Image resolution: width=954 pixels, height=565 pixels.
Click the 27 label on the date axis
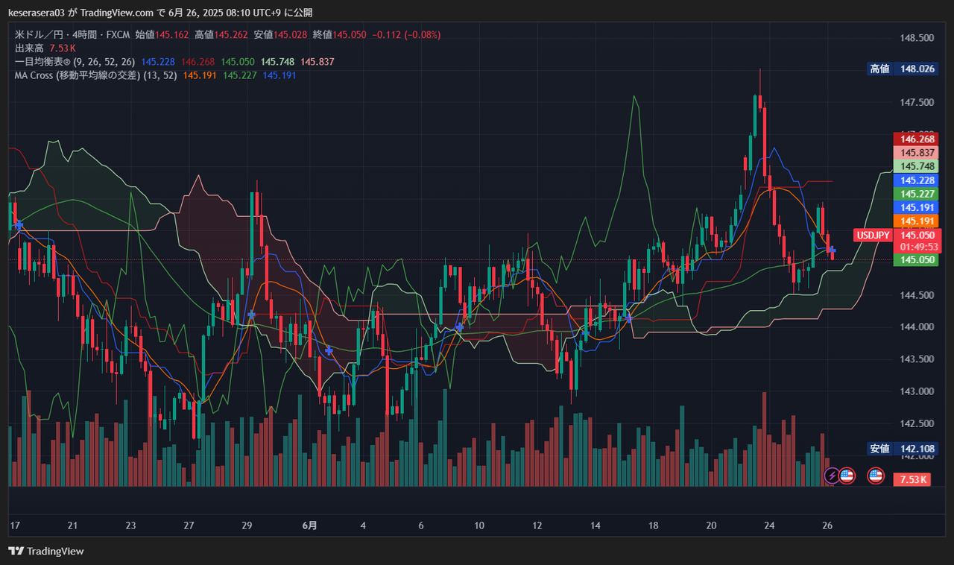189,525
